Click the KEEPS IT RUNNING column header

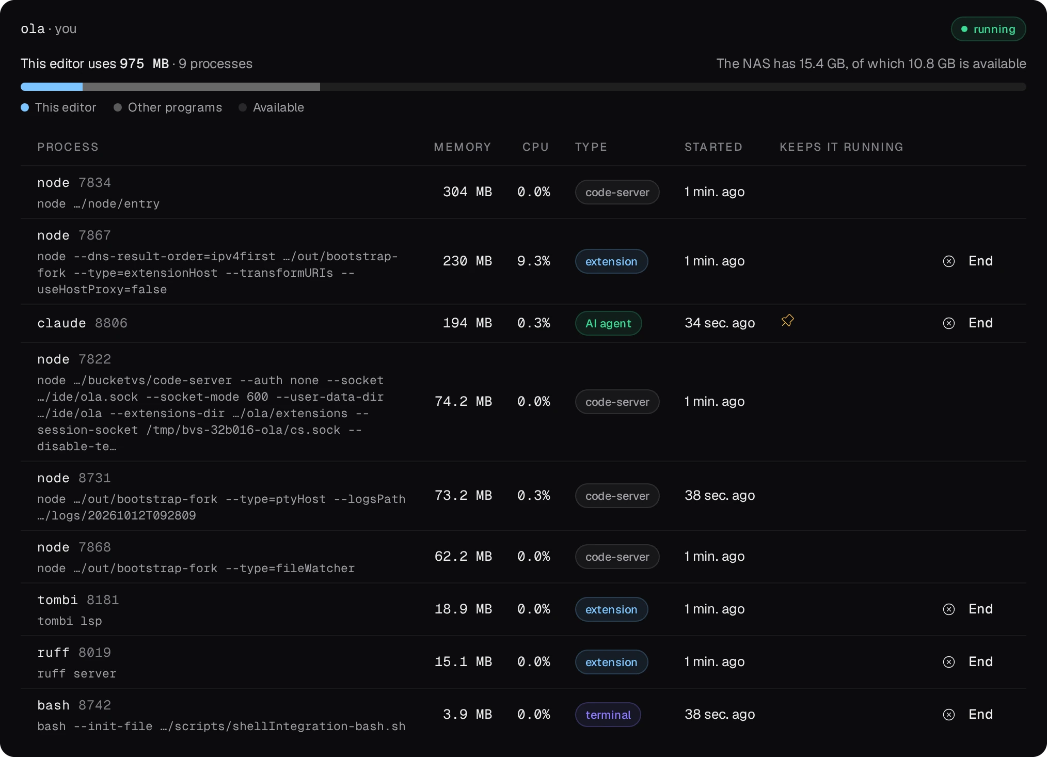(842, 147)
